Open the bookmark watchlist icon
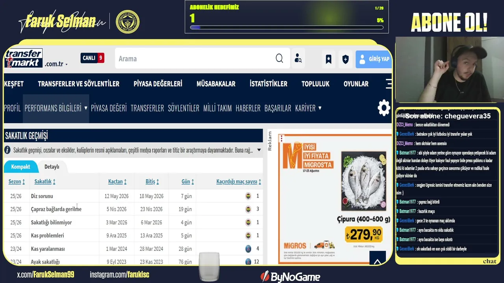This screenshot has height=283, width=504. pyautogui.click(x=328, y=59)
